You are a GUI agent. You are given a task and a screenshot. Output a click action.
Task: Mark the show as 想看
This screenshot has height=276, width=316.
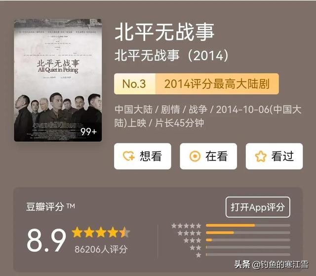[143, 156]
